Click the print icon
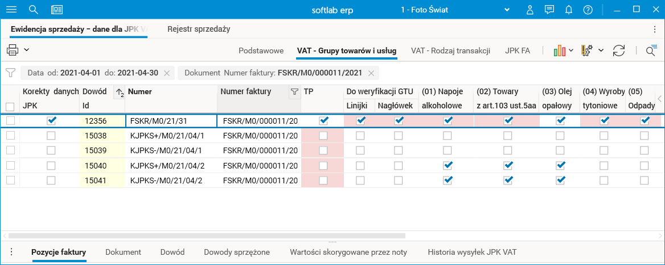Viewport: 665px width, 265px height. (13, 50)
